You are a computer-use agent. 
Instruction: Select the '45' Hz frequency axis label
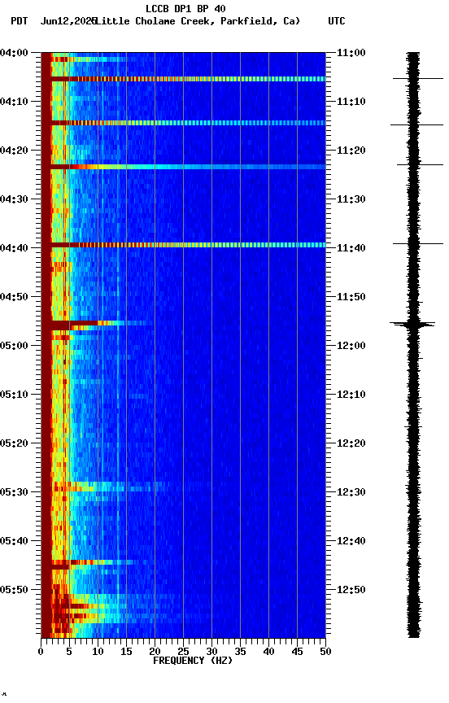click(x=297, y=652)
